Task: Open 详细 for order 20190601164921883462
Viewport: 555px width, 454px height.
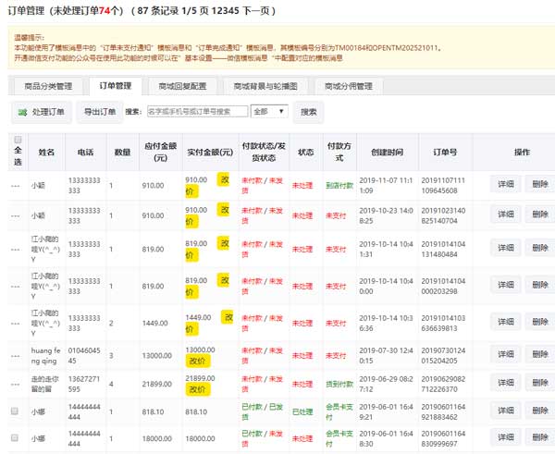Action: 505,411
